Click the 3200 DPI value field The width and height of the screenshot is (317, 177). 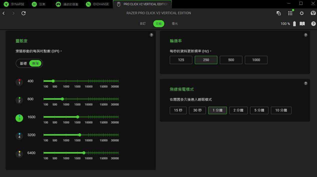point(31,135)
